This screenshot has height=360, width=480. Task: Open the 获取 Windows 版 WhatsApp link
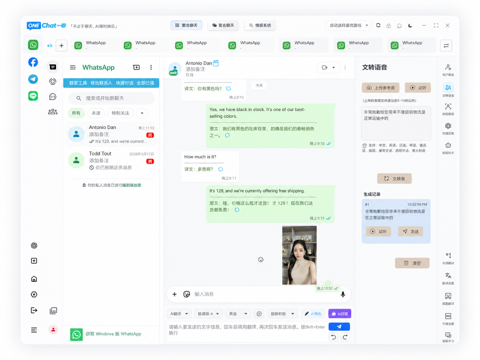click(113, 334)
